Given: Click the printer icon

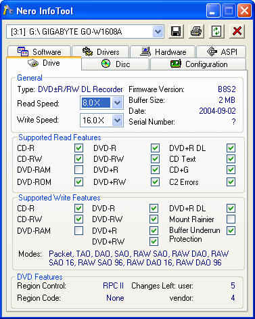Looking at the screenshot, I should pos(196,31).
